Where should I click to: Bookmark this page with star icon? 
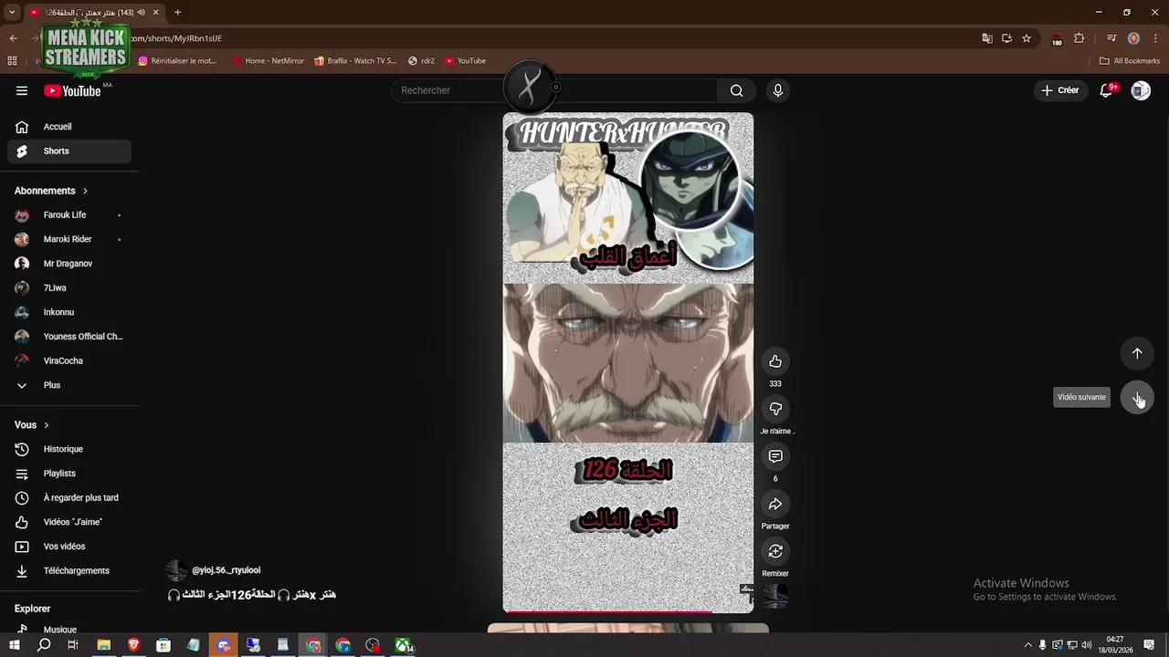tap(1027, 38)
